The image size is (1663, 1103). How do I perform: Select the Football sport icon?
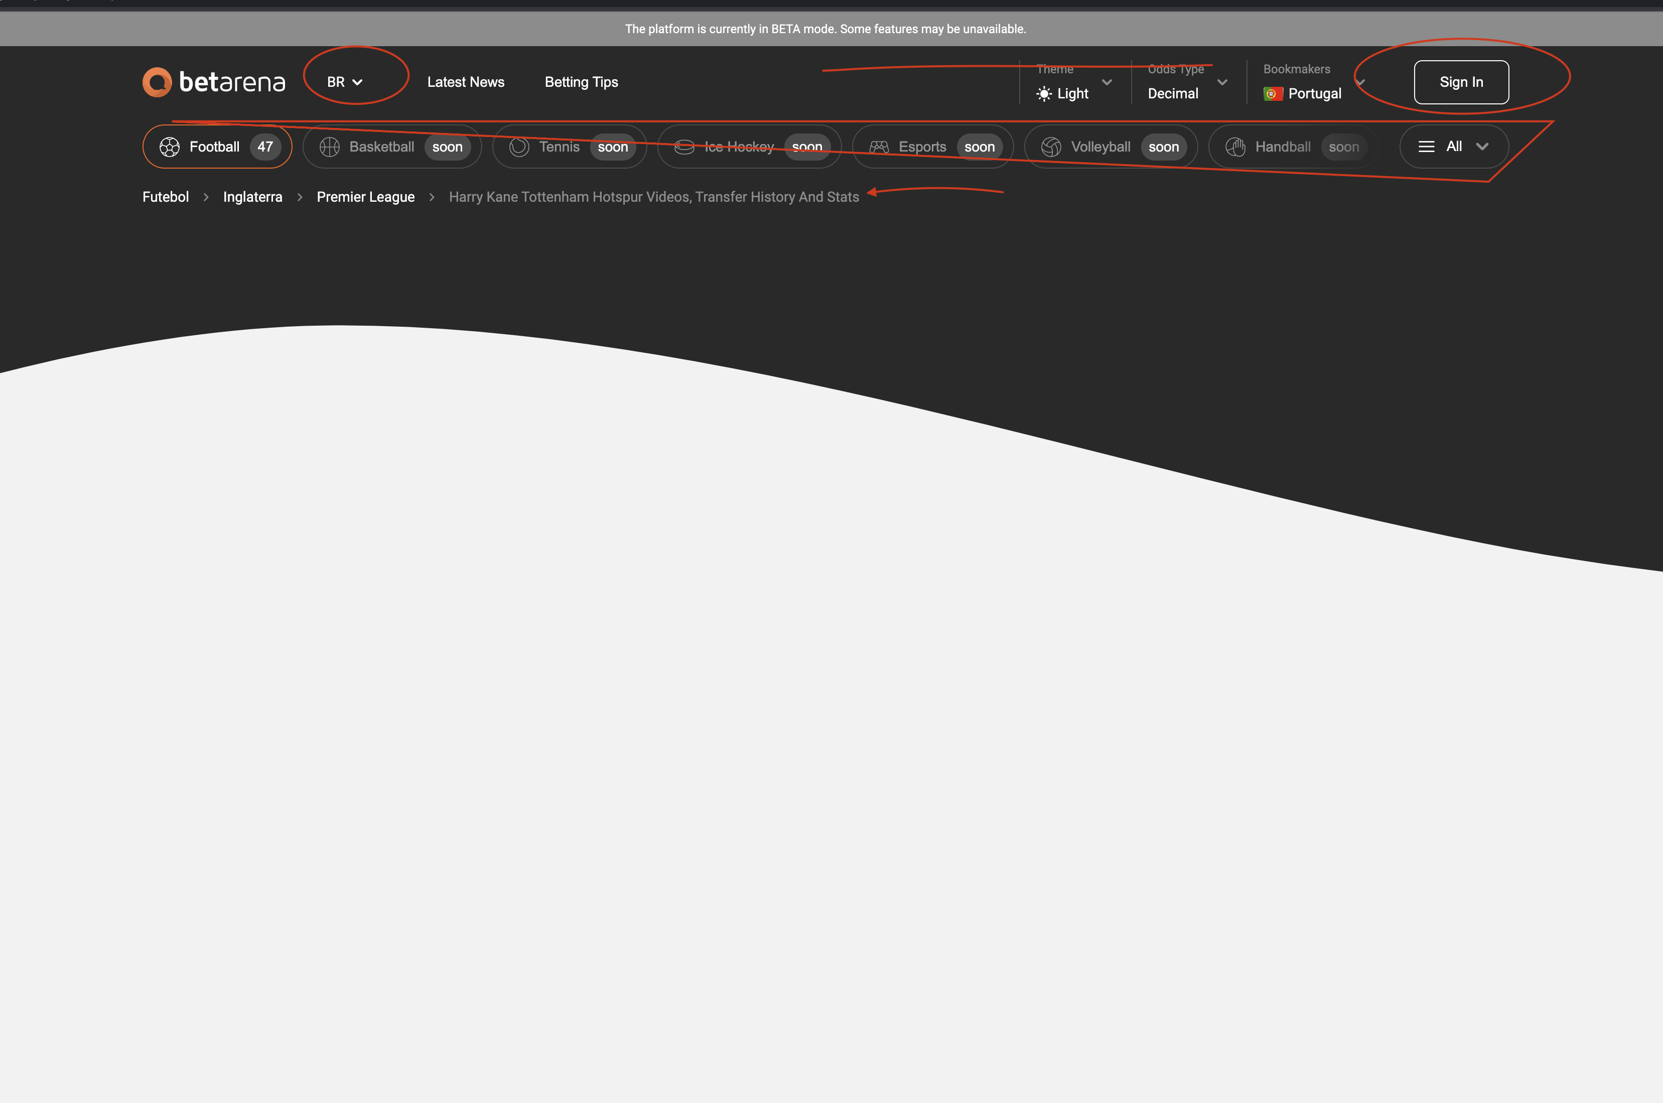pos(170,147)
